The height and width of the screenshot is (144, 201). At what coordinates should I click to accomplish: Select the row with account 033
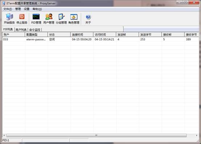(100, 39)
